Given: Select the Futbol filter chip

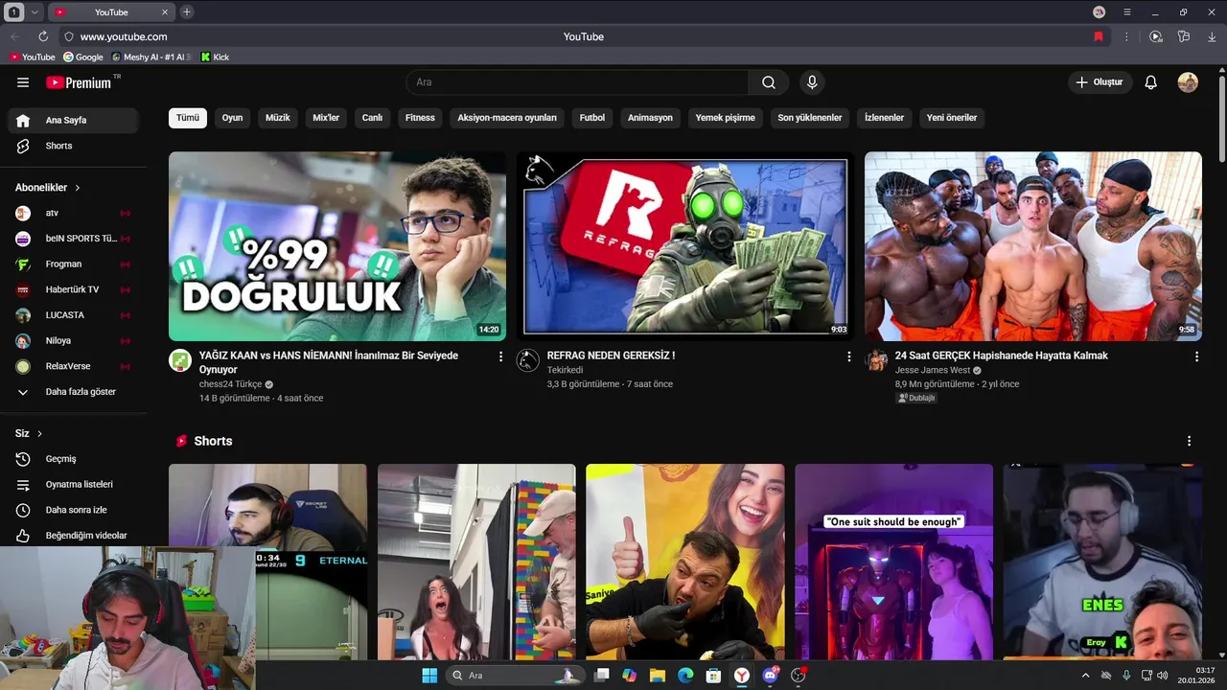Looking at the screenshot, I should point(592,118).
